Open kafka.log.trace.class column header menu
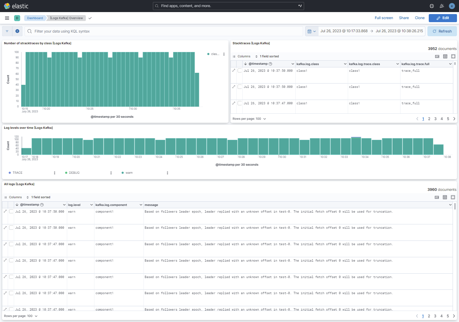Screen dimensions: 459x322 click(398, 64)
